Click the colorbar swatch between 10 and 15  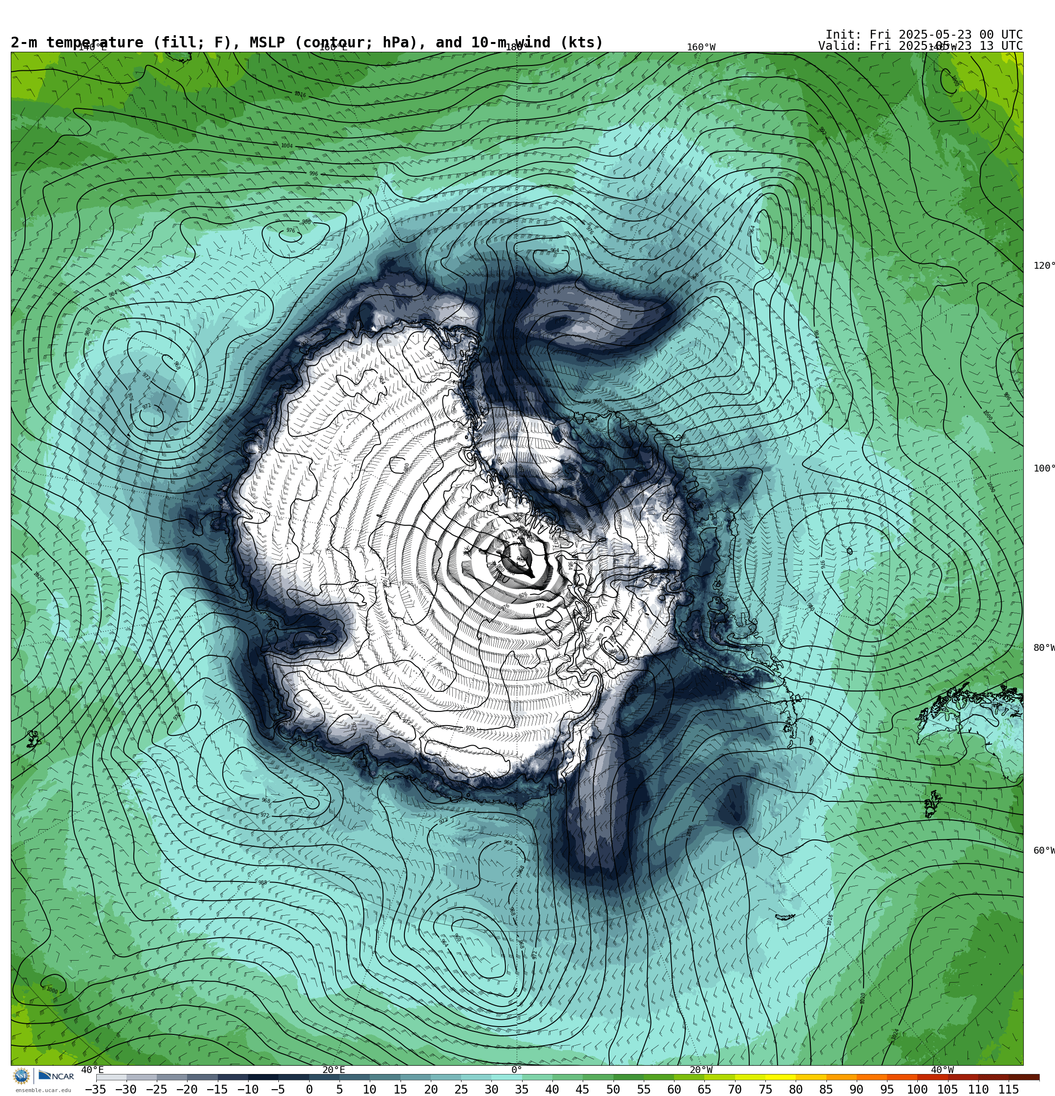(x=385, y=1077)
